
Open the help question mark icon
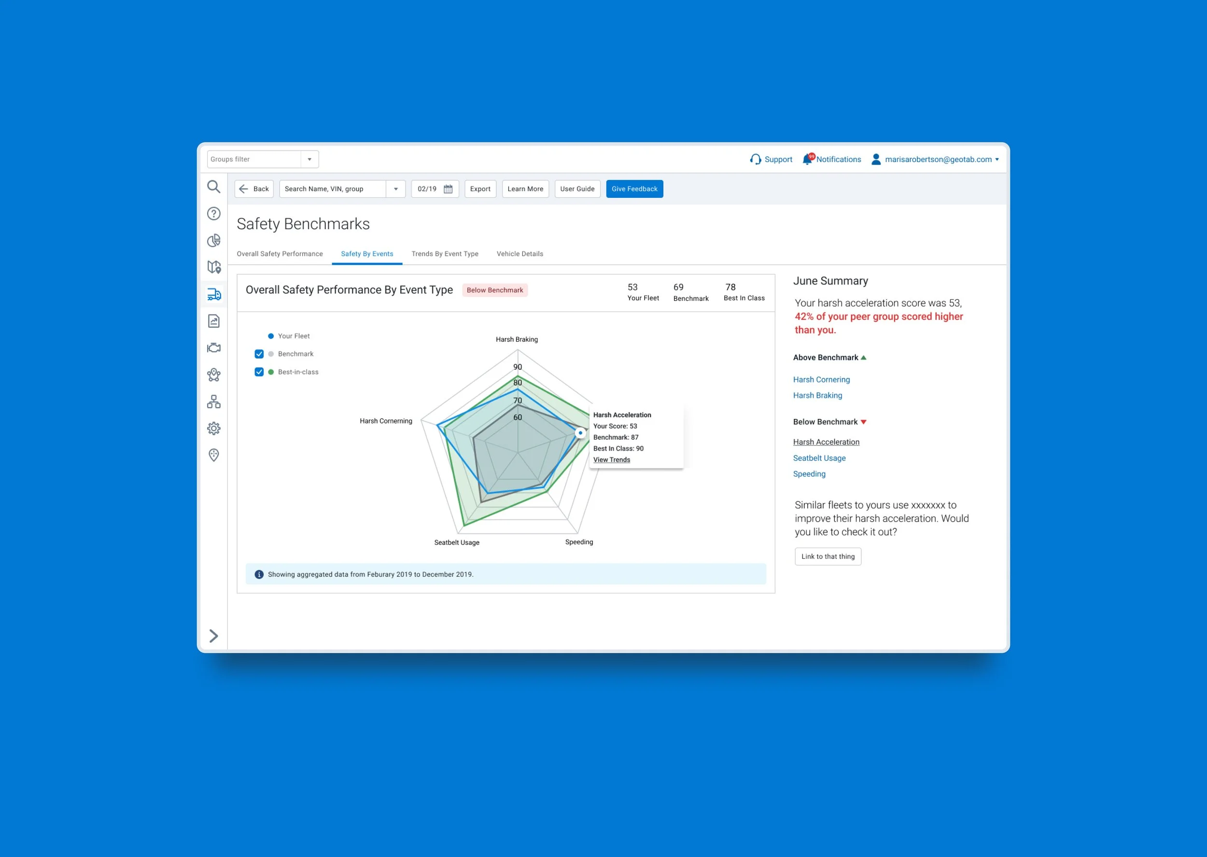click(x=213, y=214)
